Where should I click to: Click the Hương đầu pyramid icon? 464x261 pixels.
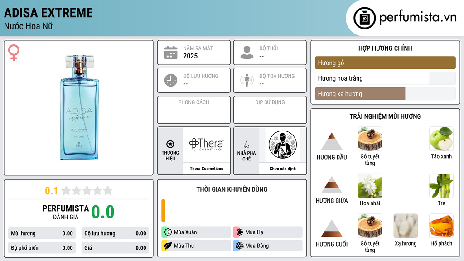click(x=332, y=141)
